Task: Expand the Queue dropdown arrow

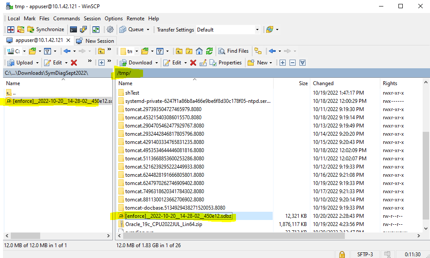Action: point(148,30)
